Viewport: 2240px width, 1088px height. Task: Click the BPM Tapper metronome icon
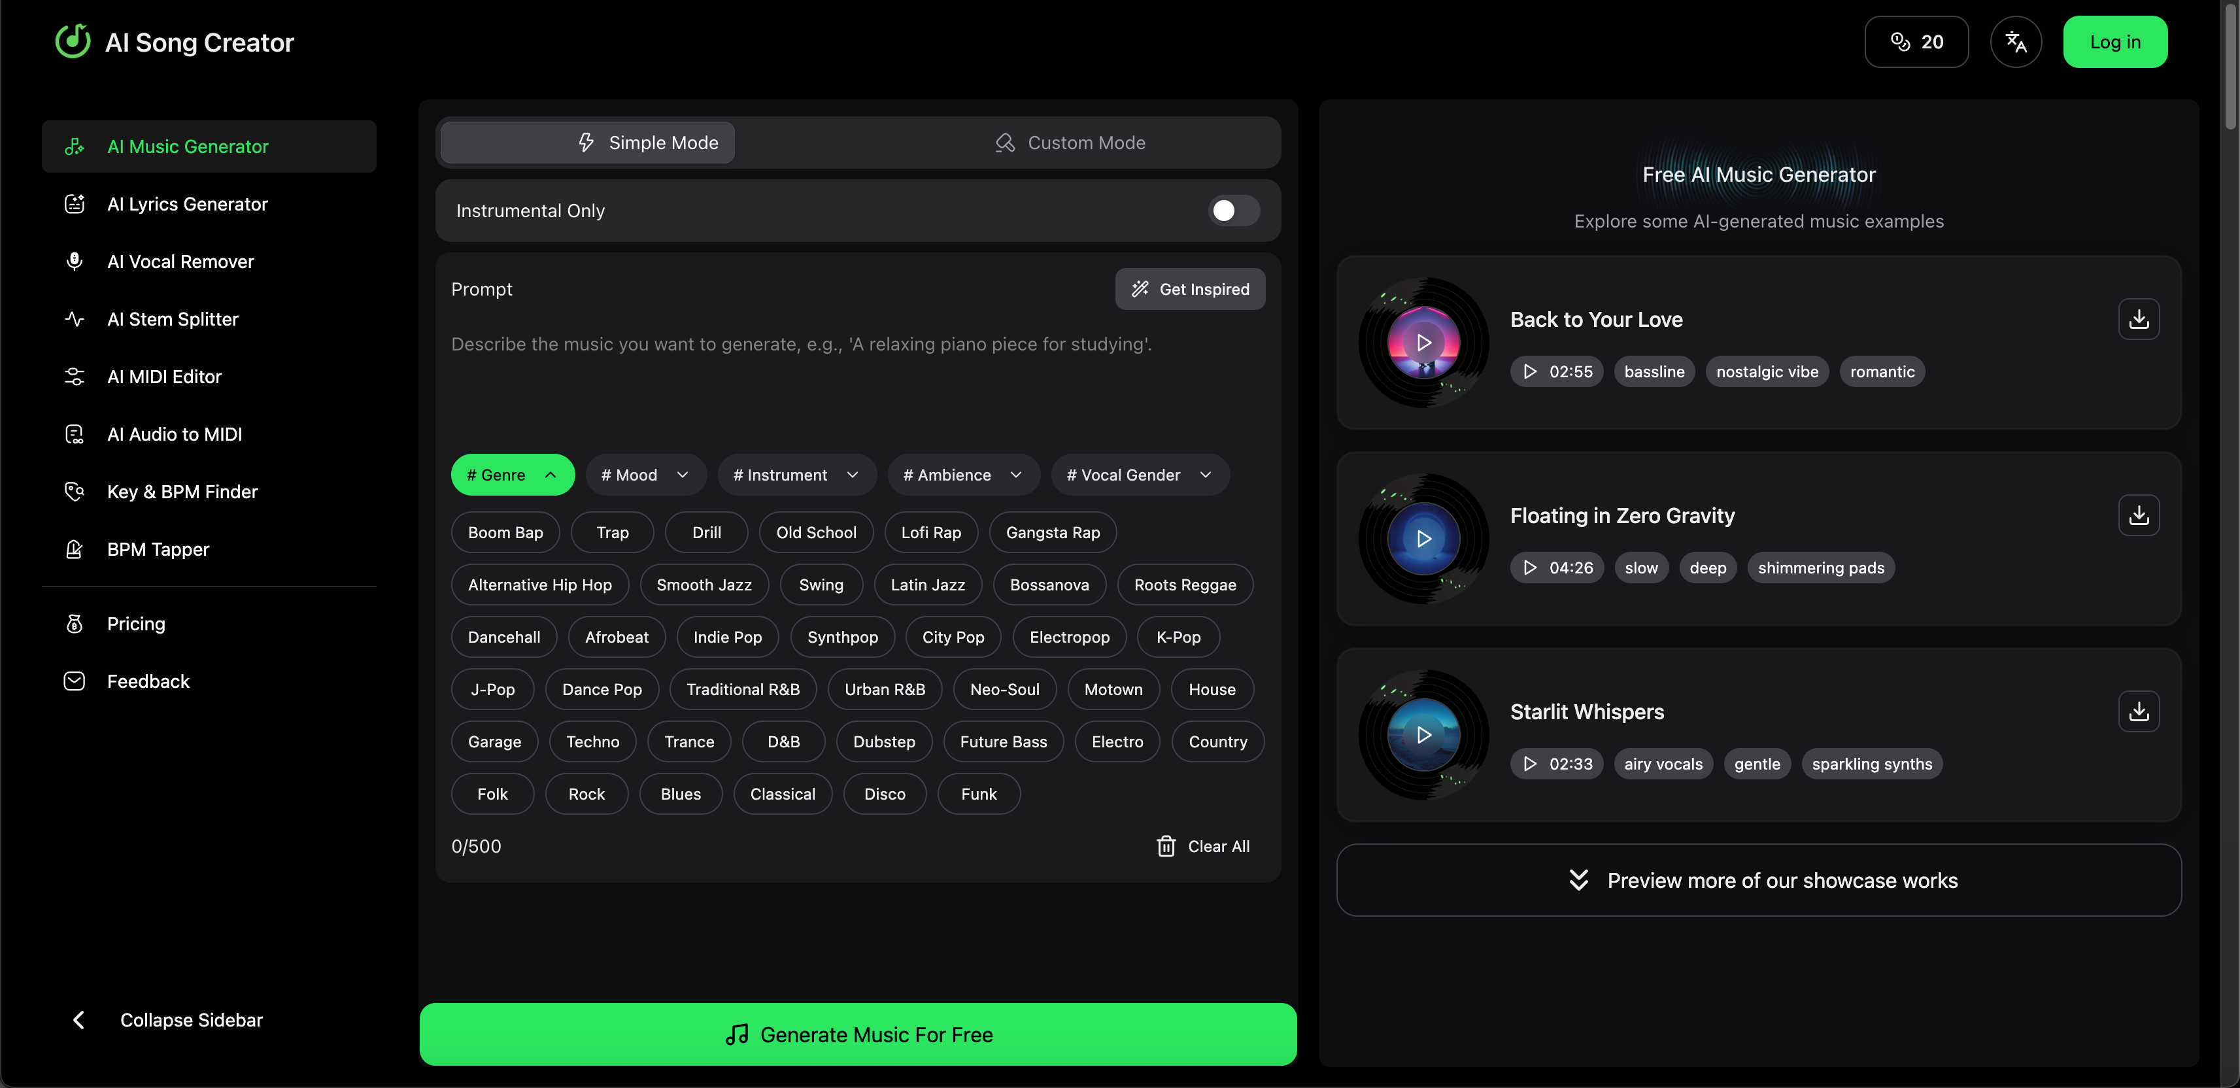coord(75,550)
